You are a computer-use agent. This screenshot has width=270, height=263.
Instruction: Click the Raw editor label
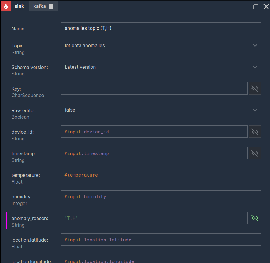coord(24,110)
